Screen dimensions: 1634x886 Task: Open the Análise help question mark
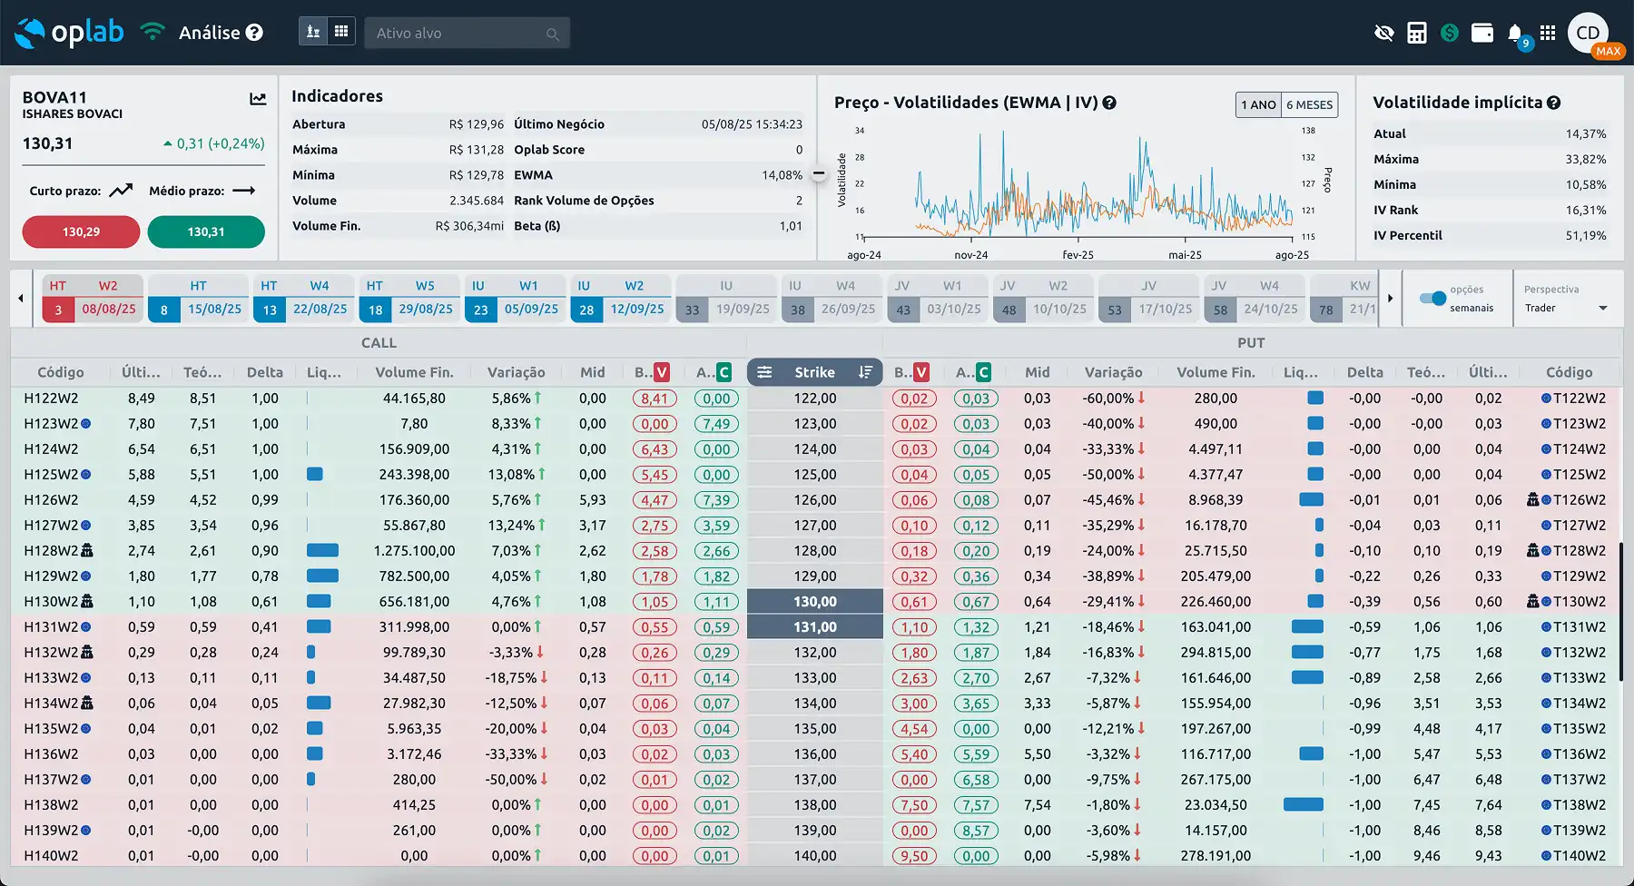[254, 33]
